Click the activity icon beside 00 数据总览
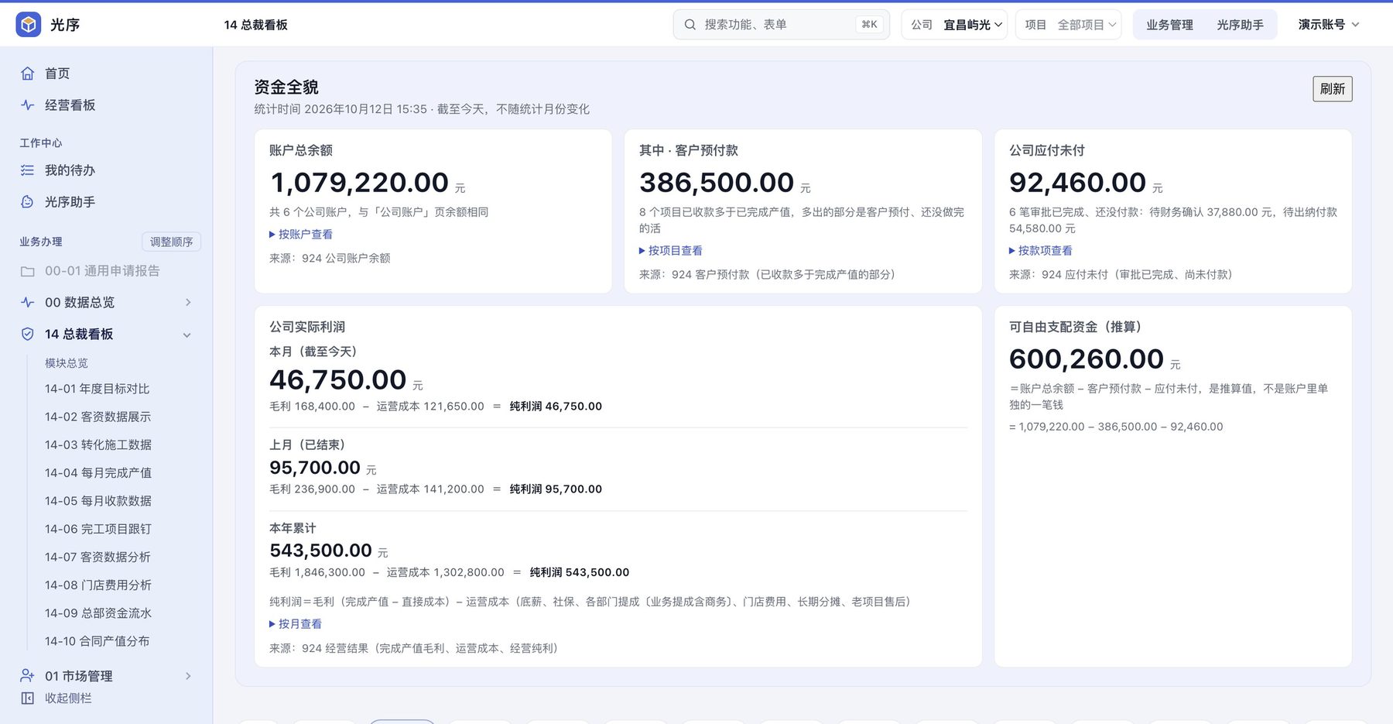This screenshot has width=1393, height=724. 28,303
